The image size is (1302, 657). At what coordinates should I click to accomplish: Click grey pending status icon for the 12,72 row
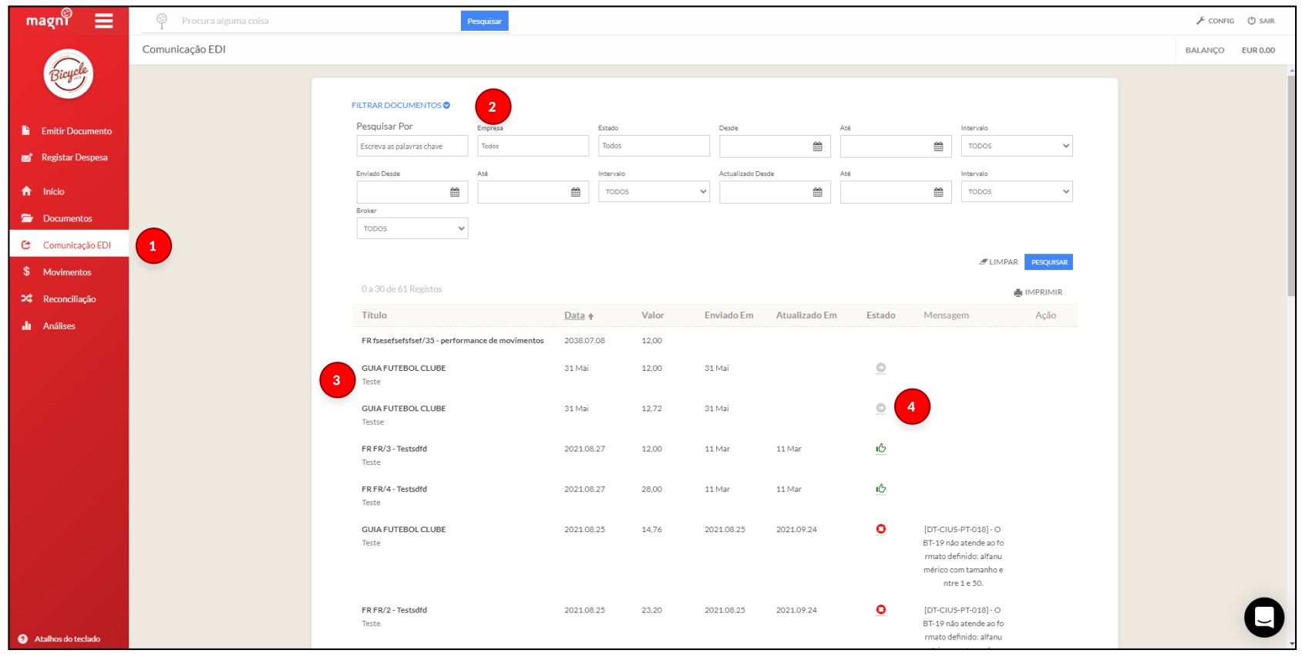pos(880,408)
